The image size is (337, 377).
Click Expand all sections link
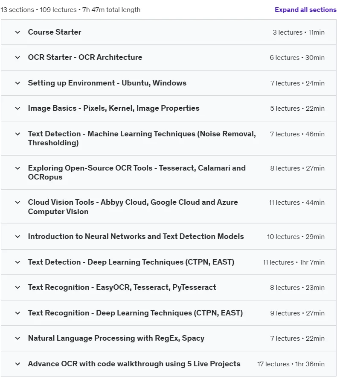305,10
